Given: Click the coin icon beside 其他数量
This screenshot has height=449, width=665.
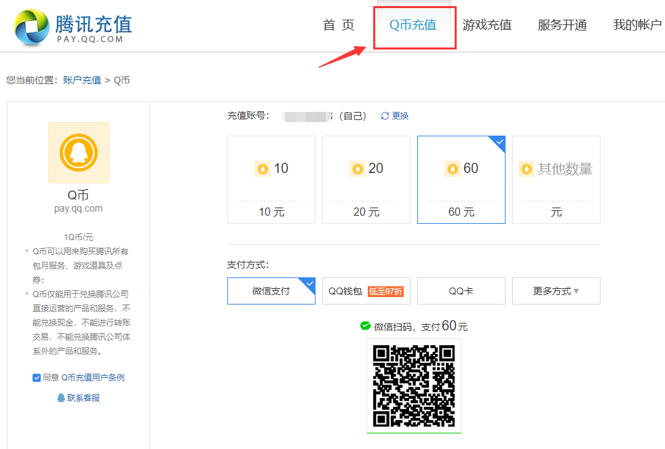Looking at the screenshot, I should tap(527, 169).
